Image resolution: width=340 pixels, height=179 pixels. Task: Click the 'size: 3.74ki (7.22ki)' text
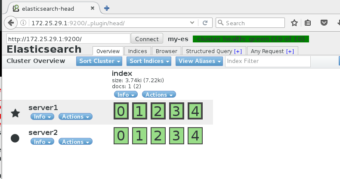138,81
